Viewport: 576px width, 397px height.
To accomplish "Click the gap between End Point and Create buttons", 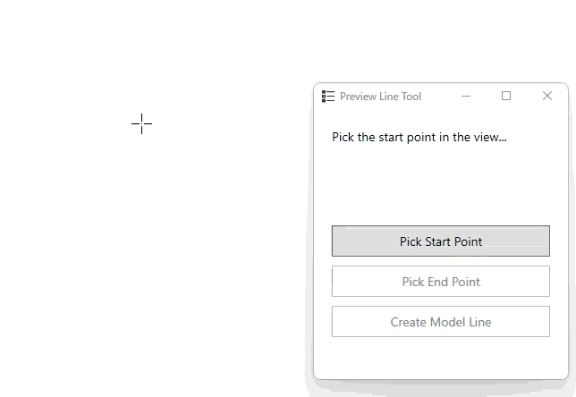I will click(440, 301).
